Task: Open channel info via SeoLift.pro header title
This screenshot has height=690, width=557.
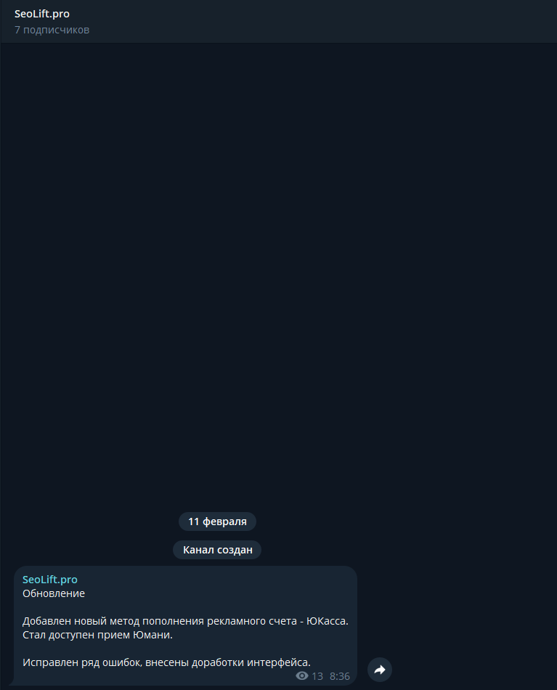Action: coord(42,14)
